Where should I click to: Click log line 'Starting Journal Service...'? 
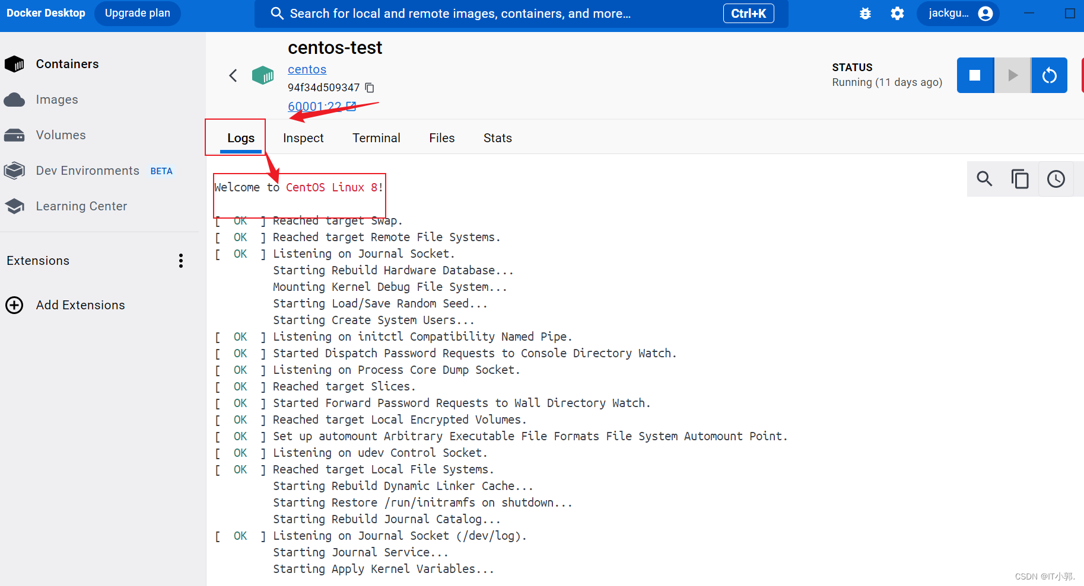point(361,552)
